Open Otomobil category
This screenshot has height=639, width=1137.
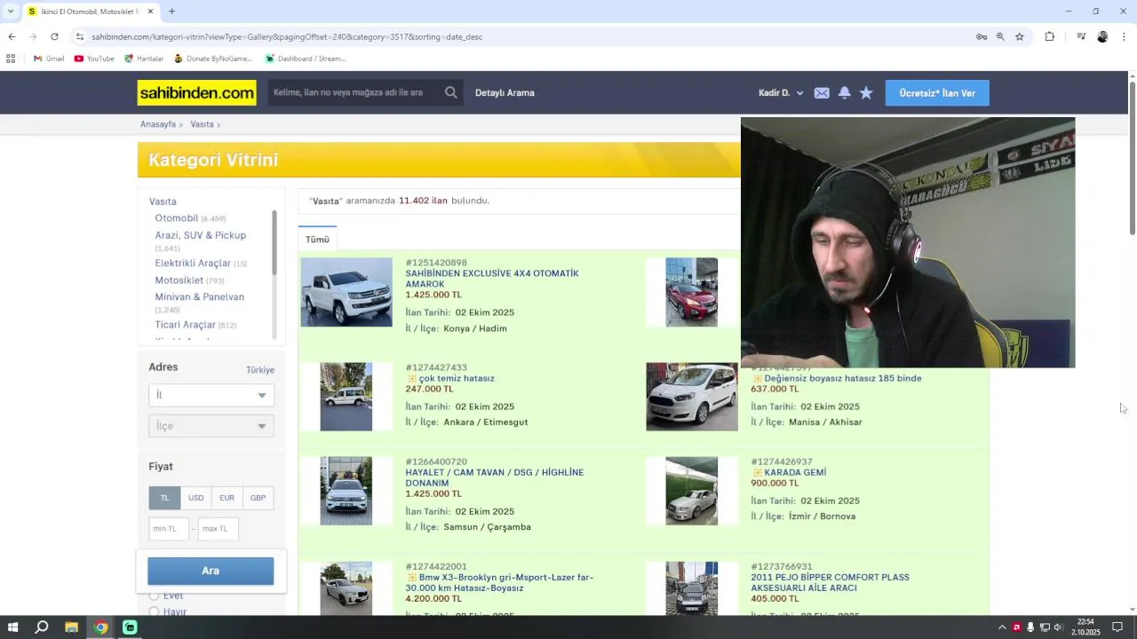tap(177, 218)
